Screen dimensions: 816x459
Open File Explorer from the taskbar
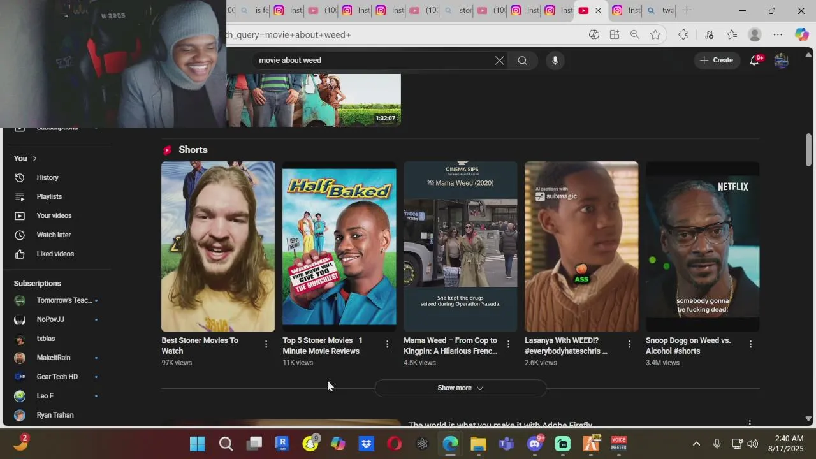click(x=479, y=444)
